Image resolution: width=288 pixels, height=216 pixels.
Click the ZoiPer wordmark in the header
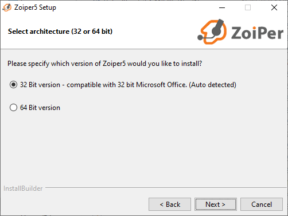pyautogui.click(x=258, y=33)
